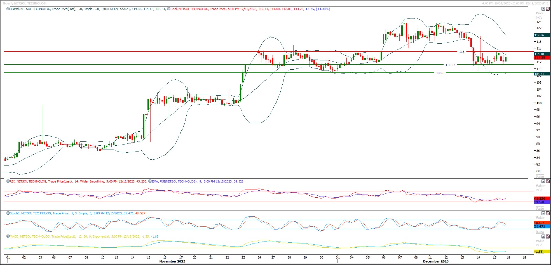Click the clock icon beside Cndl label

169,9
